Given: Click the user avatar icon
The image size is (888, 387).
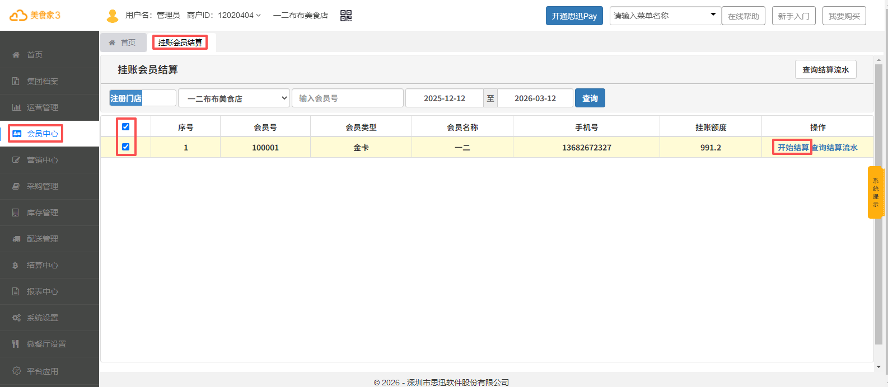Looking at the screenshot, I should (113, 16).
